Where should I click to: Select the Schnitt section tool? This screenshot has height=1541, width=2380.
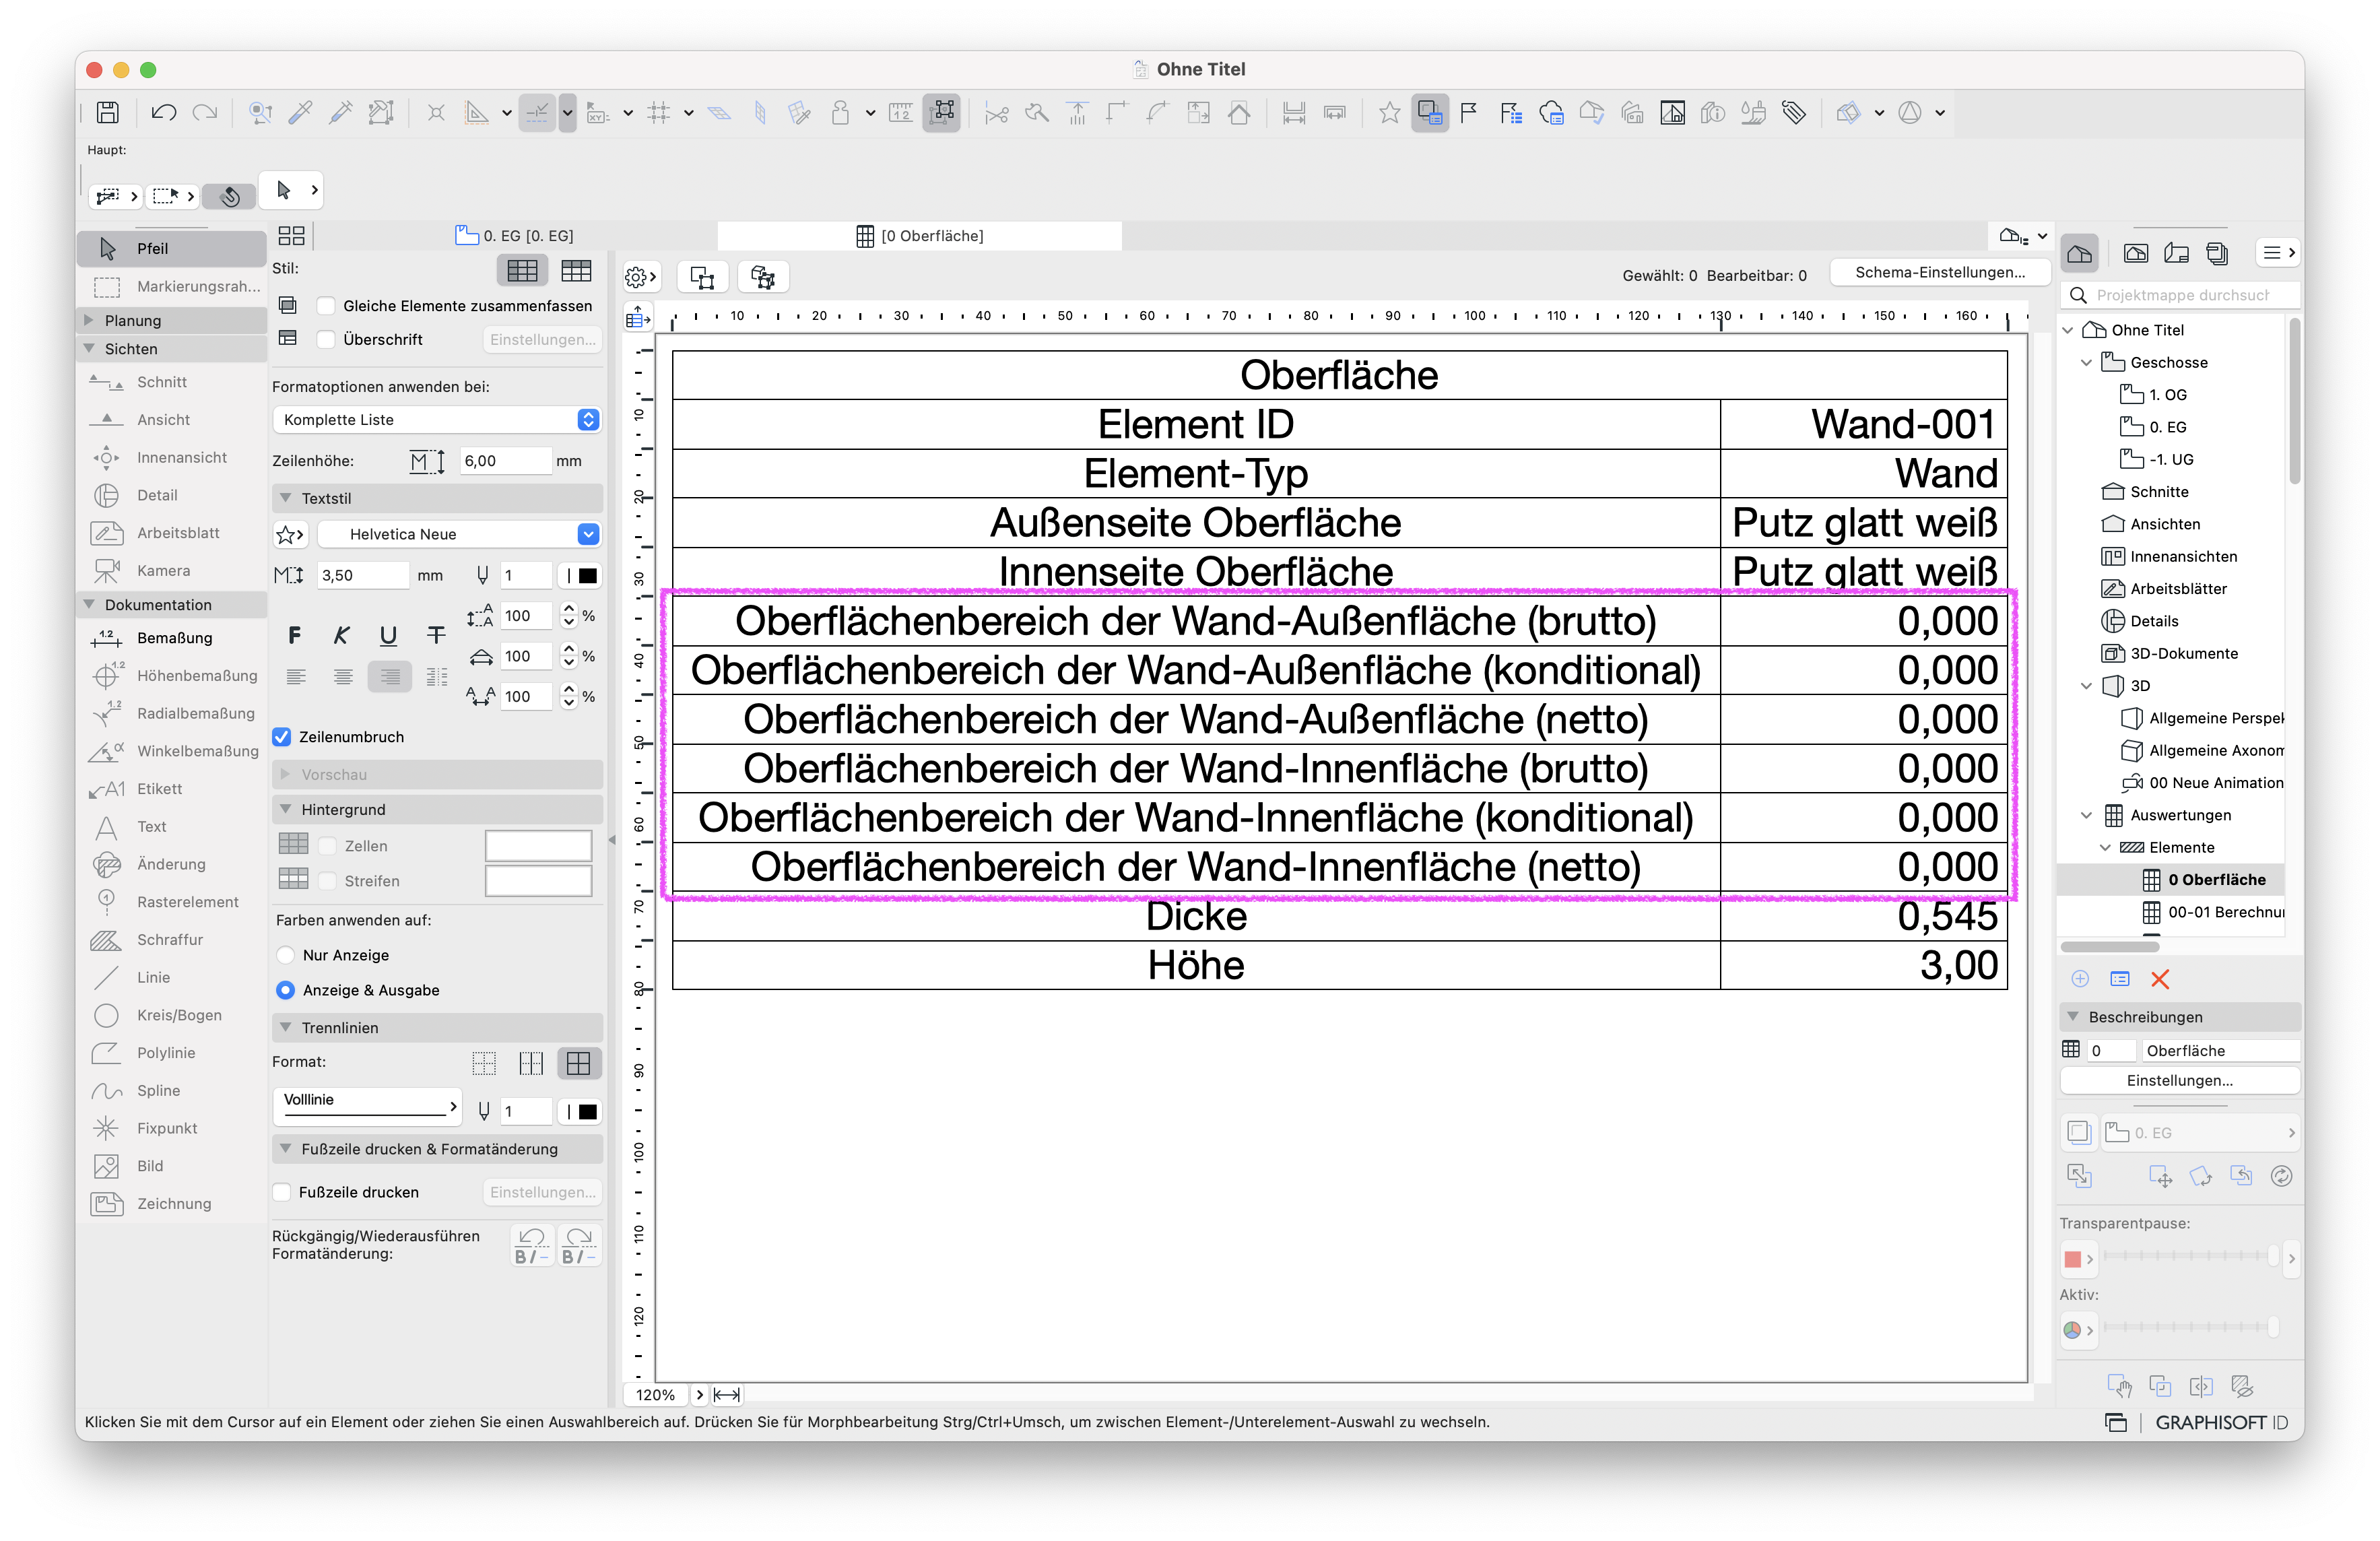click(x=171, y=382)
